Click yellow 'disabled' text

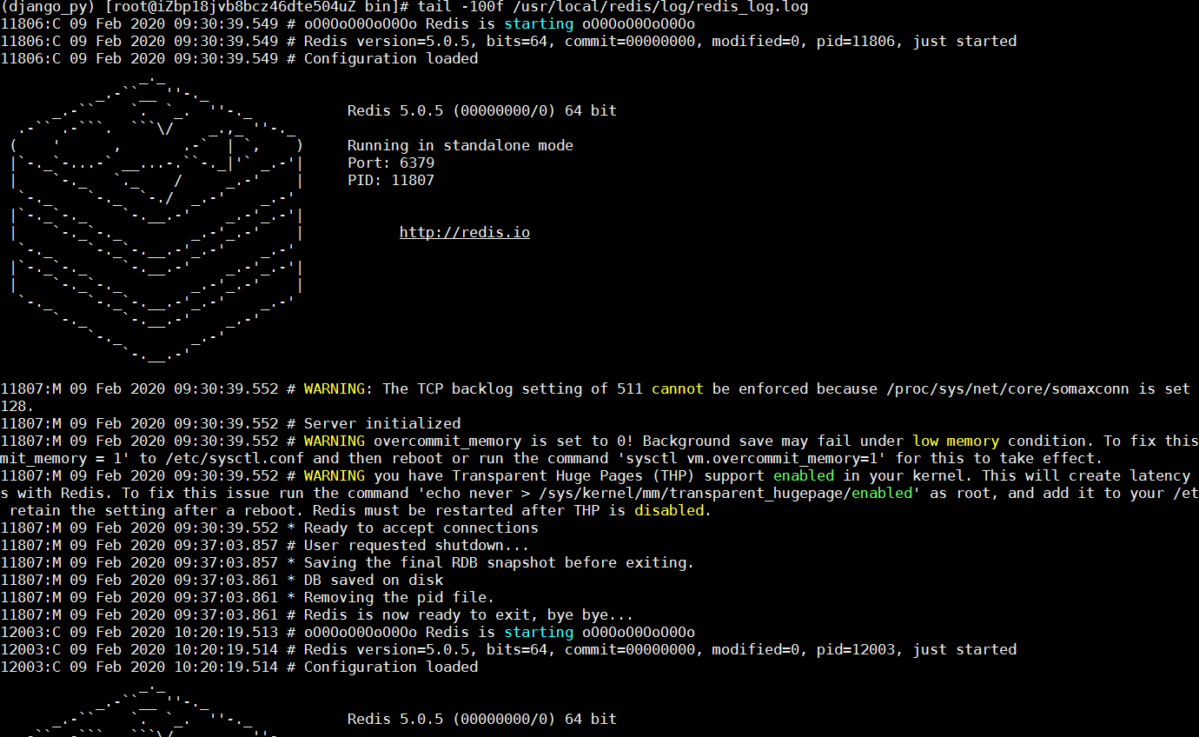(669, 510)
